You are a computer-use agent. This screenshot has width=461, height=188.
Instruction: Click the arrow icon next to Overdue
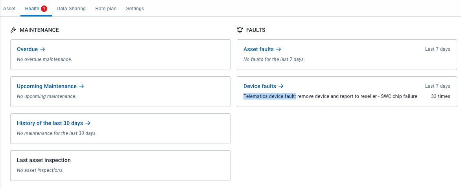pos(42,49)
